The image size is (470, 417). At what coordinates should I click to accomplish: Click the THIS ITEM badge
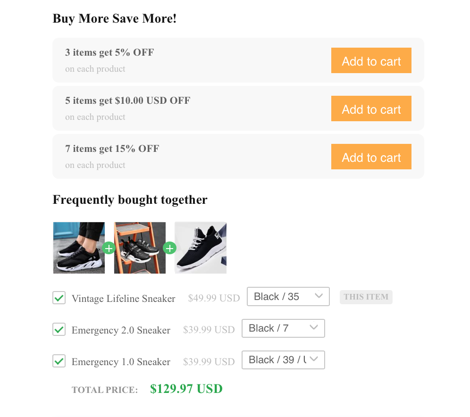coord(366,297)
